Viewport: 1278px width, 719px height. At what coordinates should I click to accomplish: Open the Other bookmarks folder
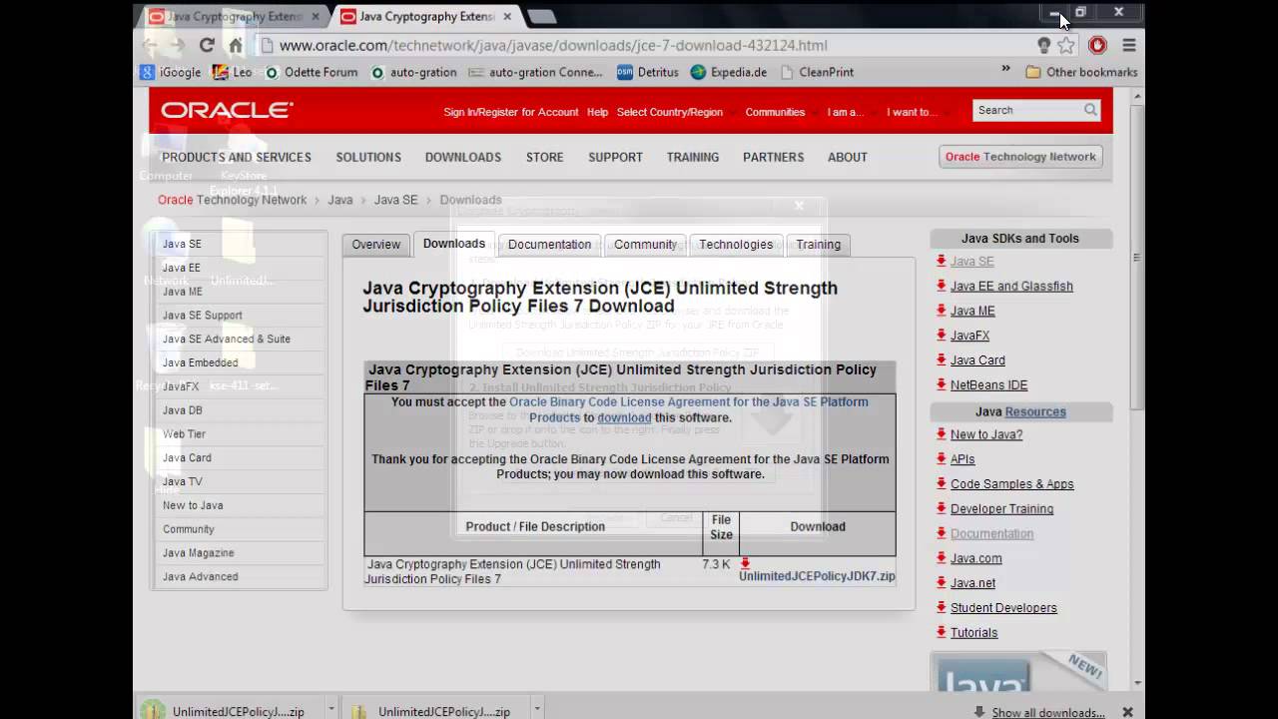[x=1081, y=72]
